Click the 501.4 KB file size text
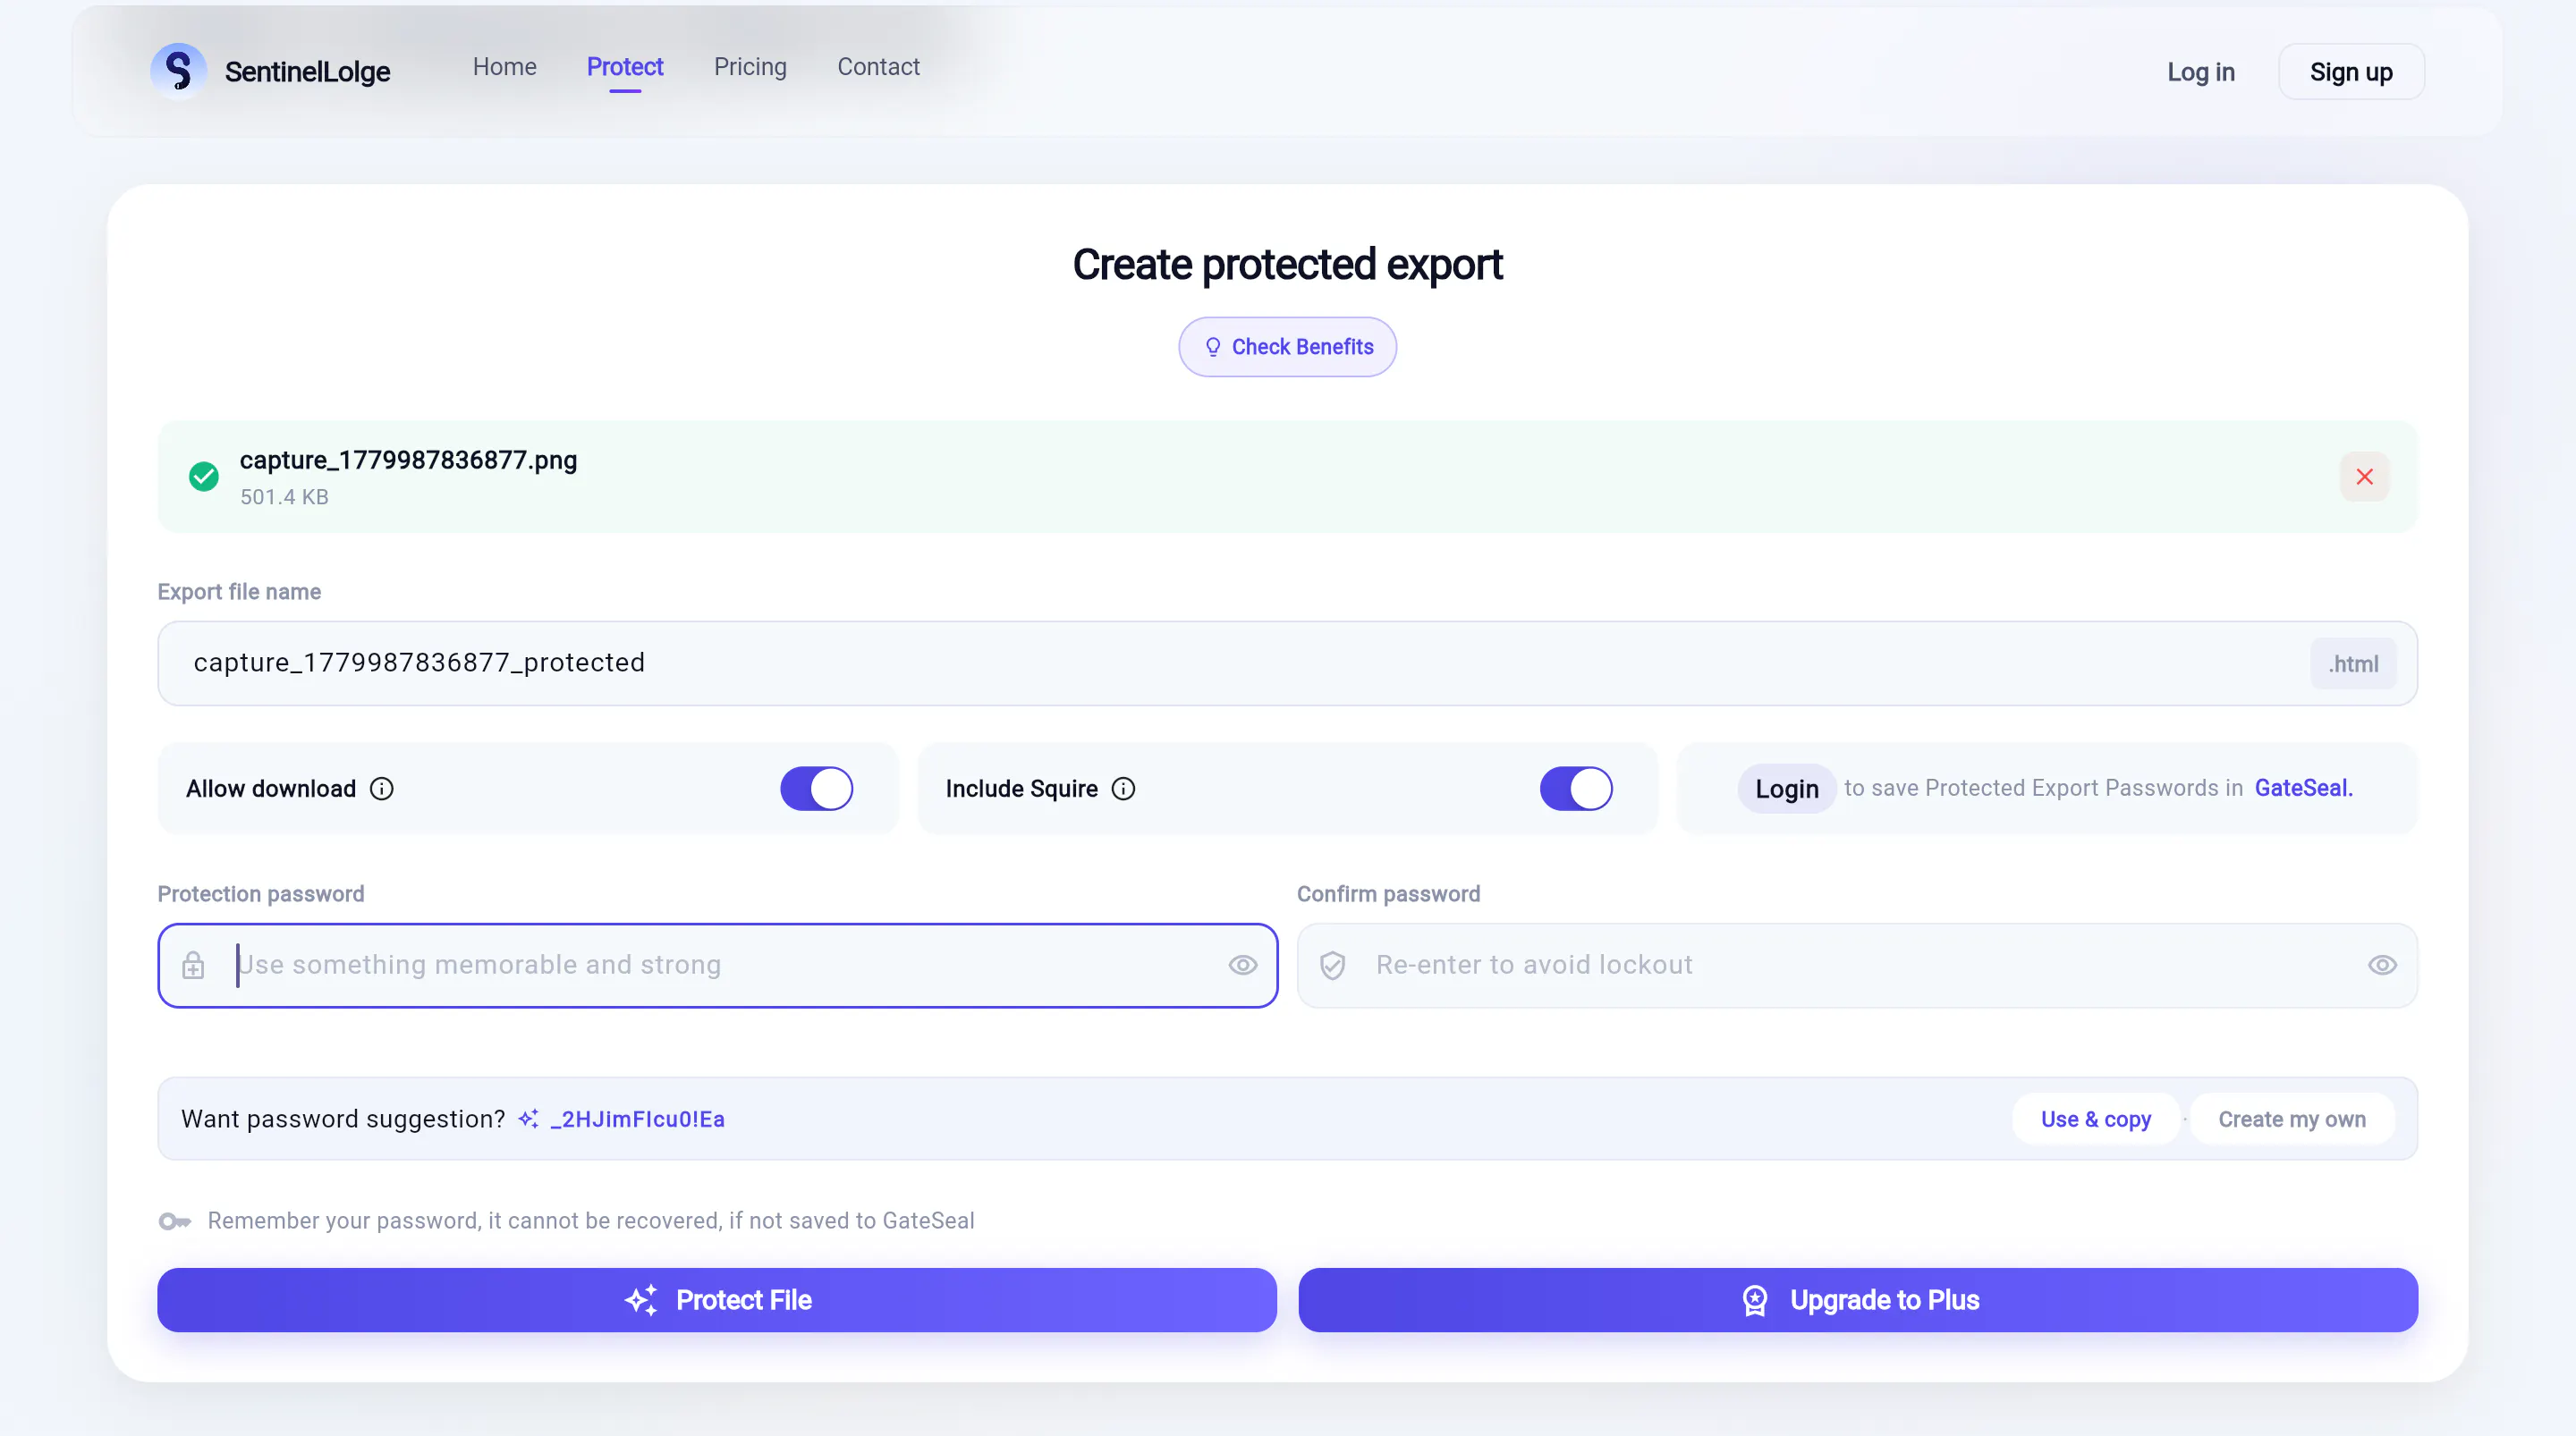 point(284,497)
